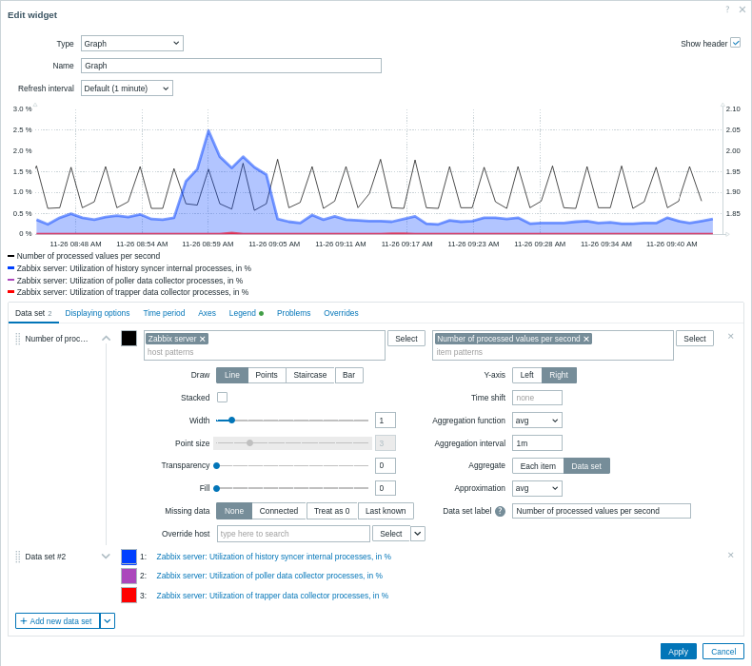Switch to Legend tab
The width and height of the screenshot is (752, 666).
pos(246,313)
